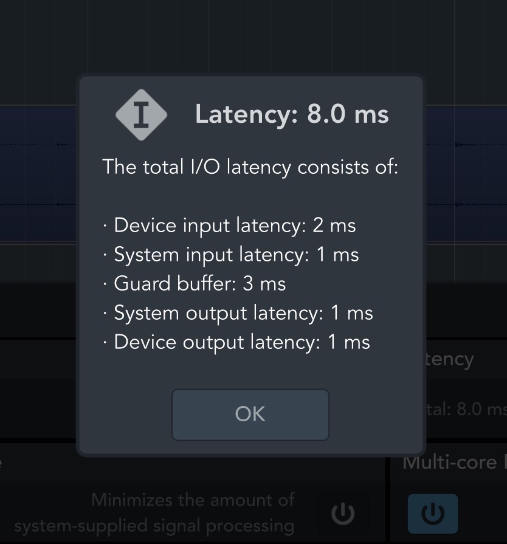Click the OK button in the latency dialog

250,415
